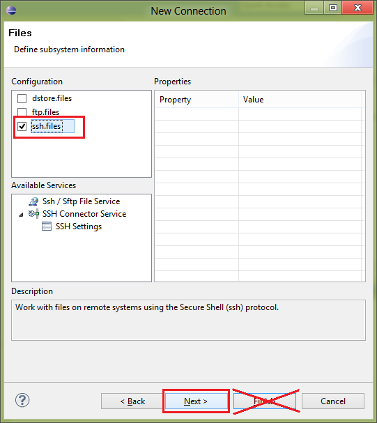Go to next wizard page
This screenshot has height=423, width=377.
196,401
